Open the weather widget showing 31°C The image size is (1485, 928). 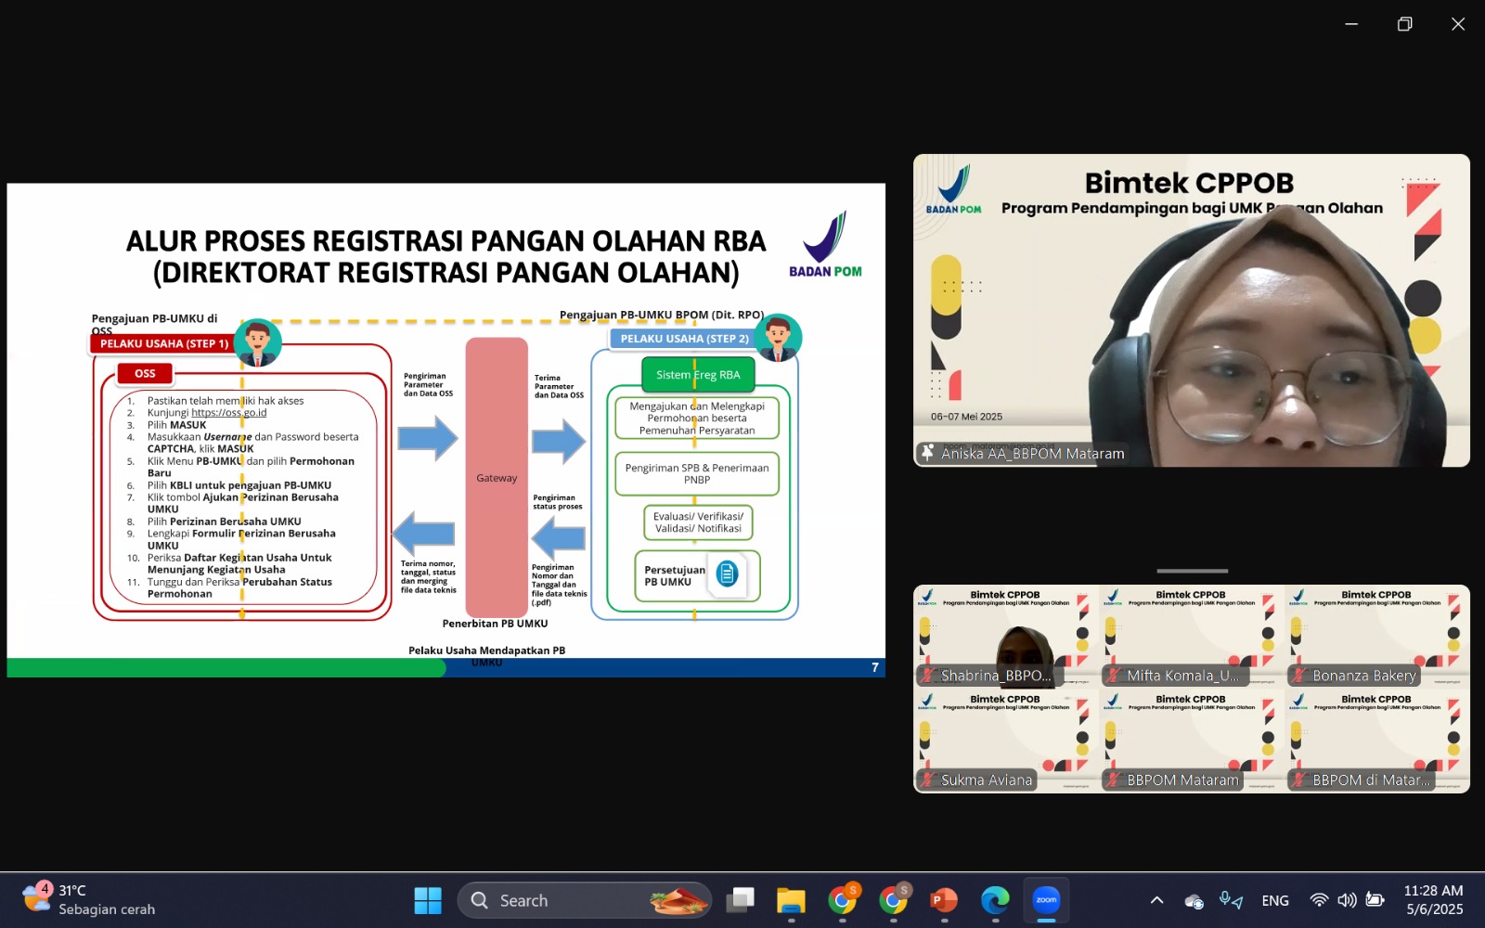[90, 899]
